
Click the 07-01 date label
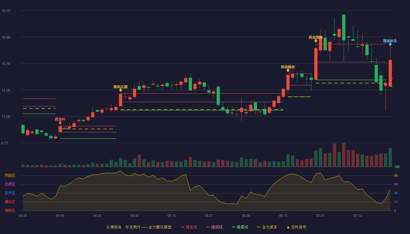tap(320, 216)
